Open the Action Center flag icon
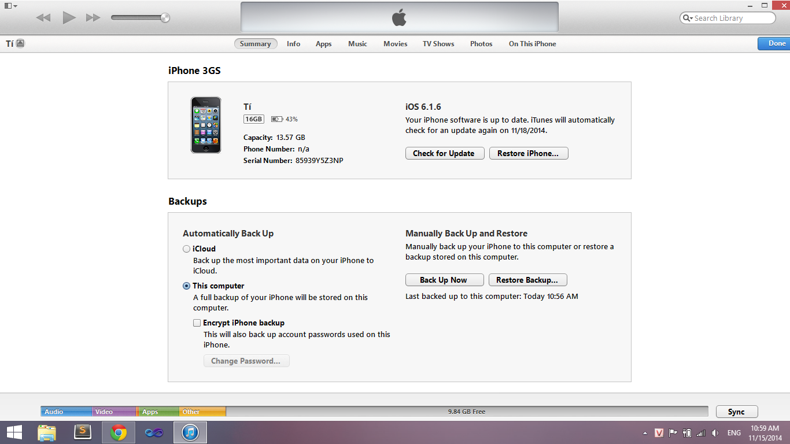This screenshot has height=444, width=790. click(673, 433)
